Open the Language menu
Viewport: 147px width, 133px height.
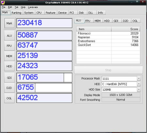click(x=33, y=7)
